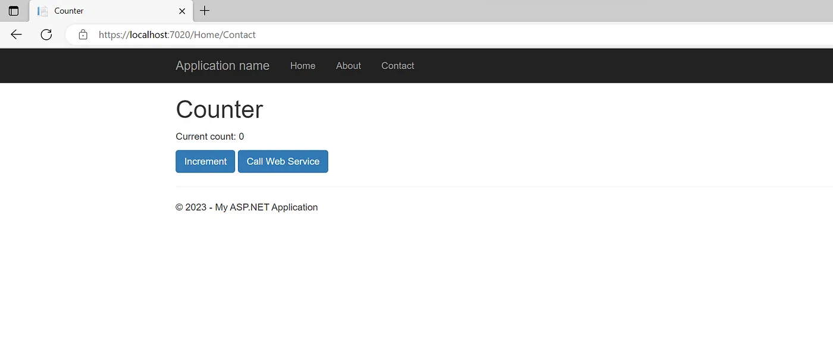The width and height of the screenshot is (833, 346).
Task: Click the new tab plus icon
Action: [205, 10]
